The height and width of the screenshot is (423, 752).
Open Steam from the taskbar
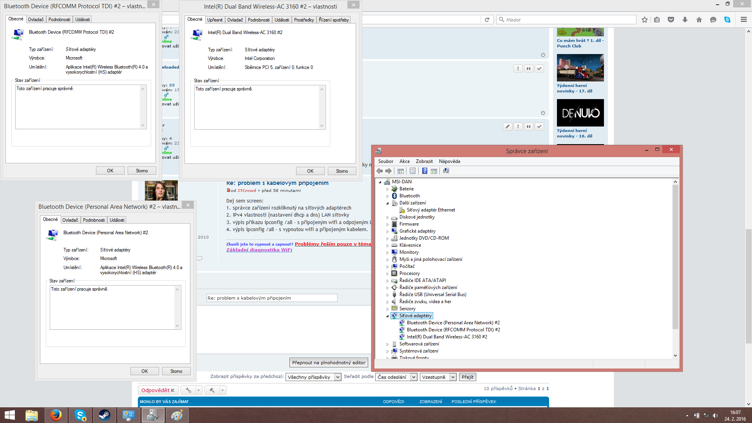click(104, 415)
